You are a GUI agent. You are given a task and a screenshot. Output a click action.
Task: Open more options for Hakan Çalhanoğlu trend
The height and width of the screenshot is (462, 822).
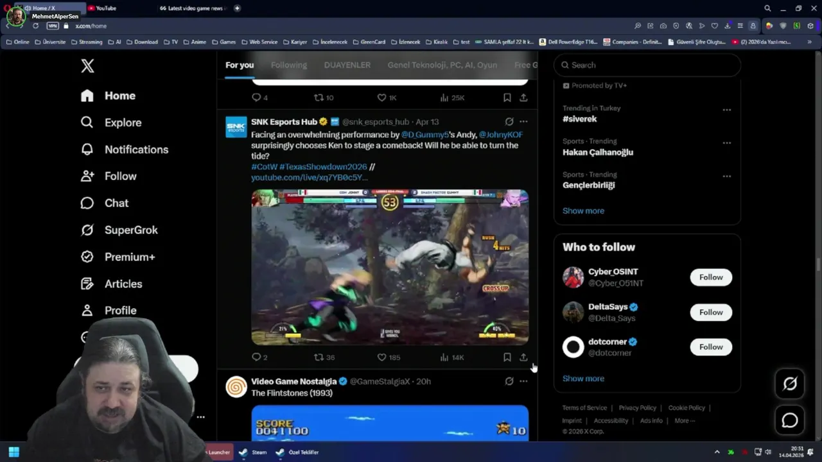tap(726, 143)
